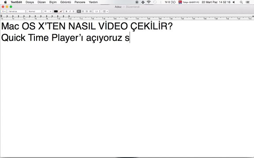Image resolution: width=254 pixels, height=158 pixels.
Task: Open the black text color swatch
Action: coord(56,11)
